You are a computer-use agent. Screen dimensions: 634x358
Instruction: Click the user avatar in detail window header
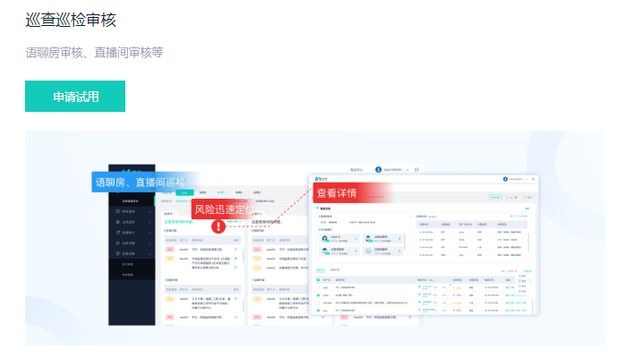[x=507, y=178]
